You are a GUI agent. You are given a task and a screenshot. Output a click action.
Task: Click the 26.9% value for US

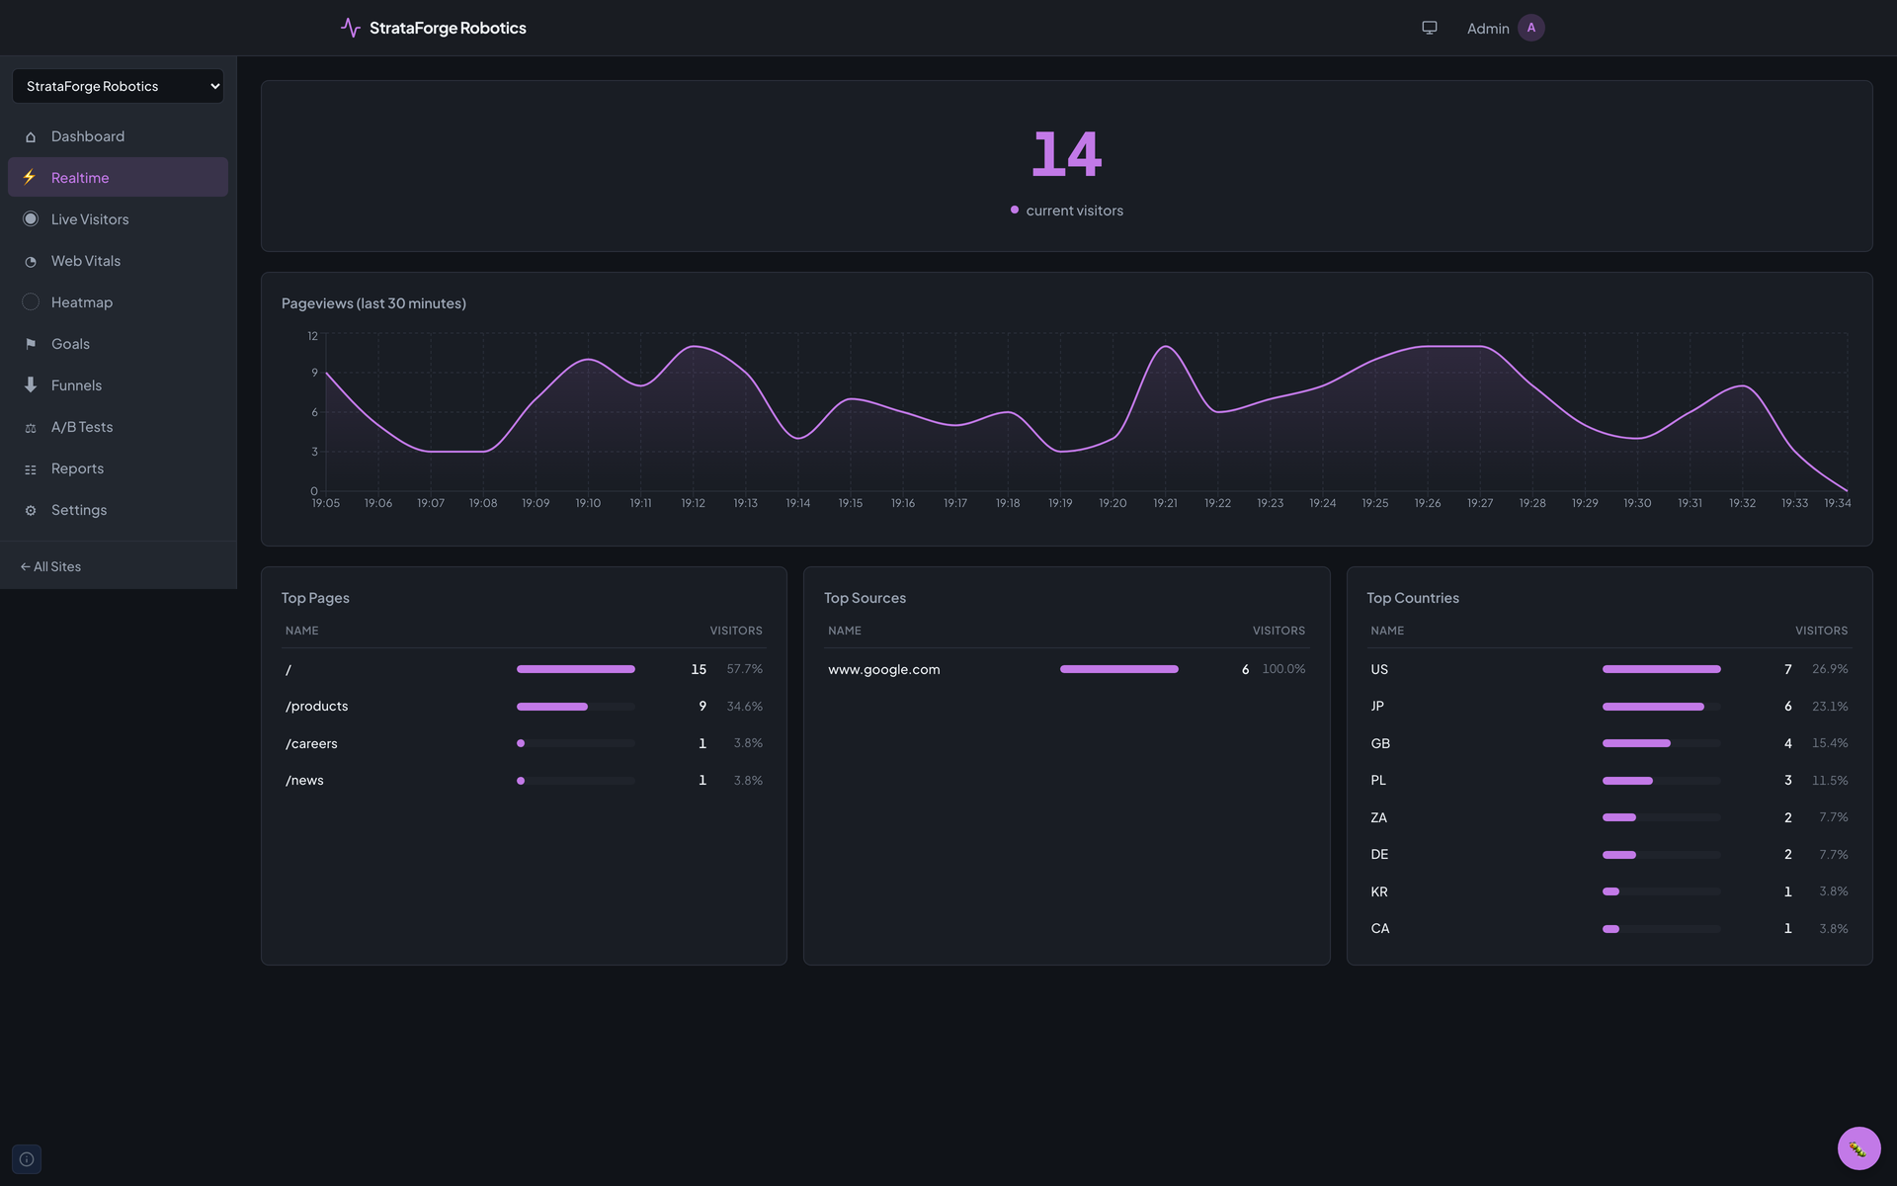click(1830, 669)
